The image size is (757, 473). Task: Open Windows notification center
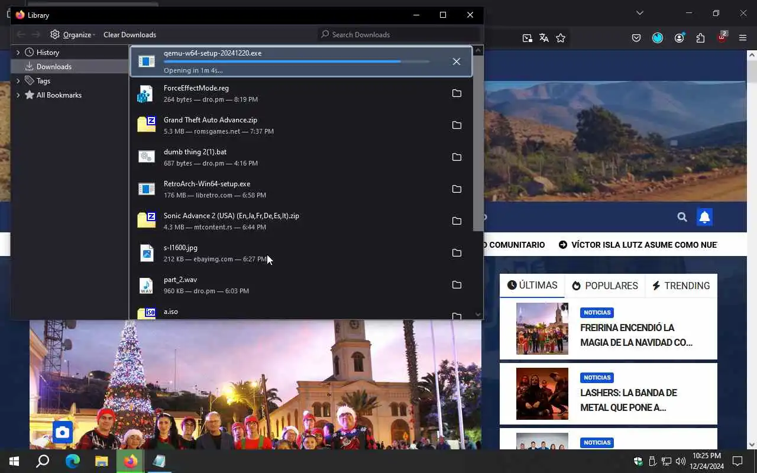(x=737, y=461)
